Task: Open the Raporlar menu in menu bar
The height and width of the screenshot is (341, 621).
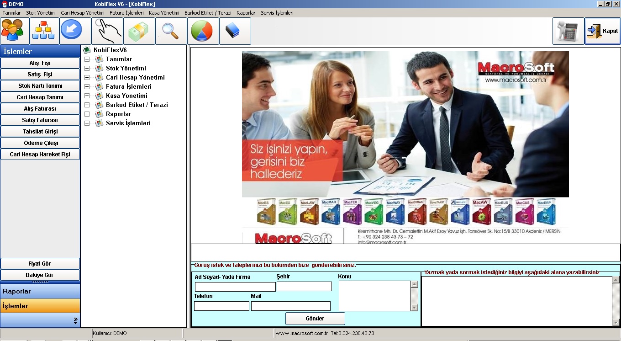Action: (246, 13)
